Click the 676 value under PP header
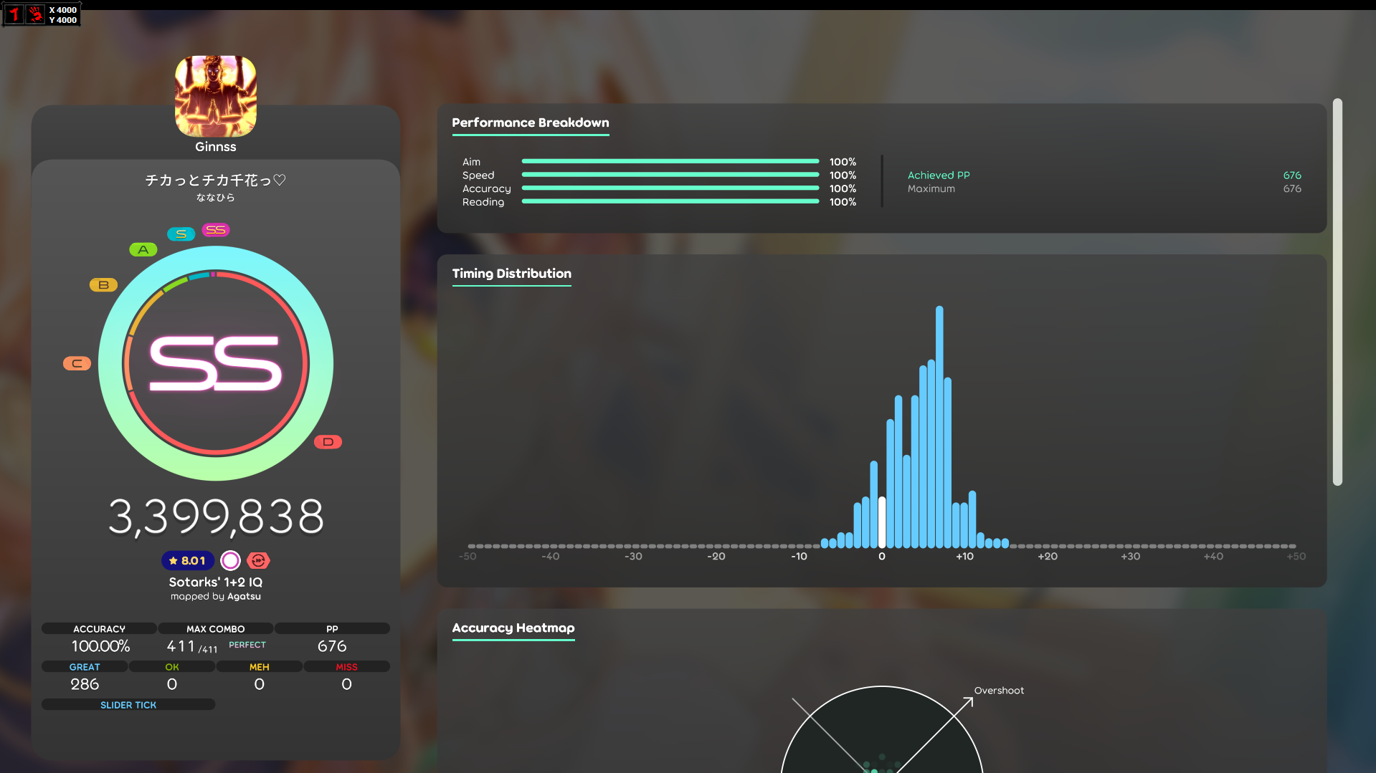This screenshot has width=1376, height=773. (332, 646)
